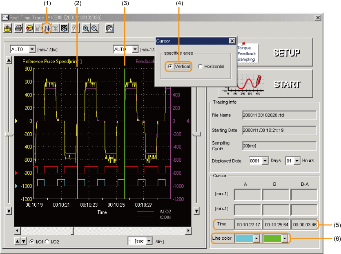This screenshot has height=254, width=341.
Task: Click the help question mark toolbar icon
Action: [x=29, y=28]
